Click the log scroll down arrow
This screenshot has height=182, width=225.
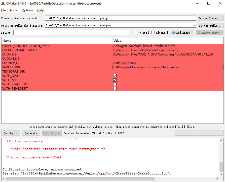click(x=221, y=174)
